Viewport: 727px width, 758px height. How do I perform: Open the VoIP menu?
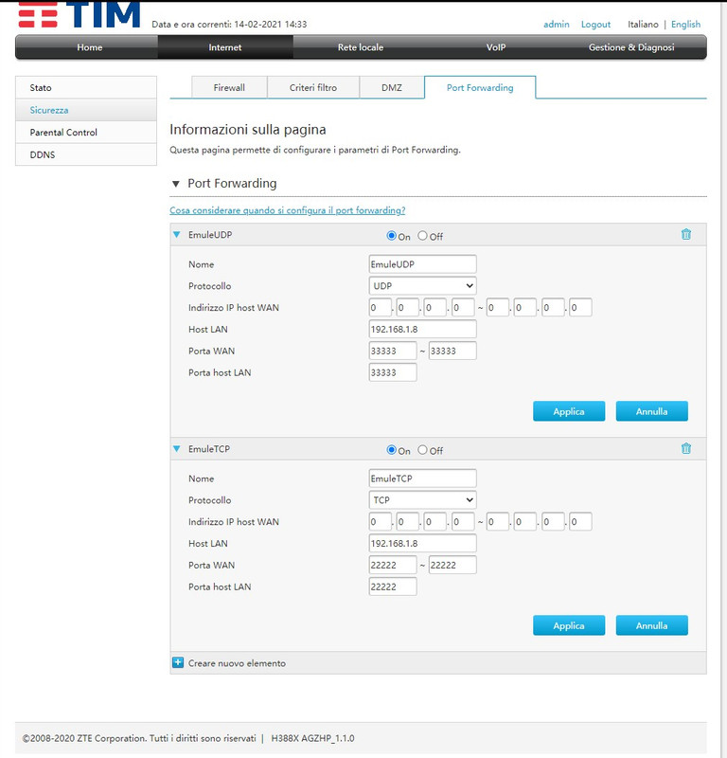click(496, 47)
